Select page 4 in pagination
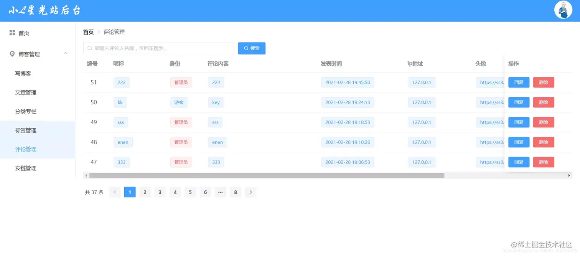Viewport: 580px width, 256px height. [x=175, y=192]
